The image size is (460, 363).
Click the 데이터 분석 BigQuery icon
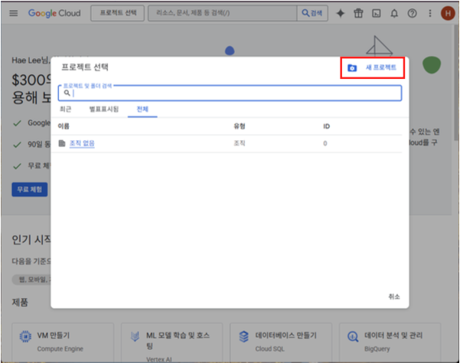[x=353, y=337]
